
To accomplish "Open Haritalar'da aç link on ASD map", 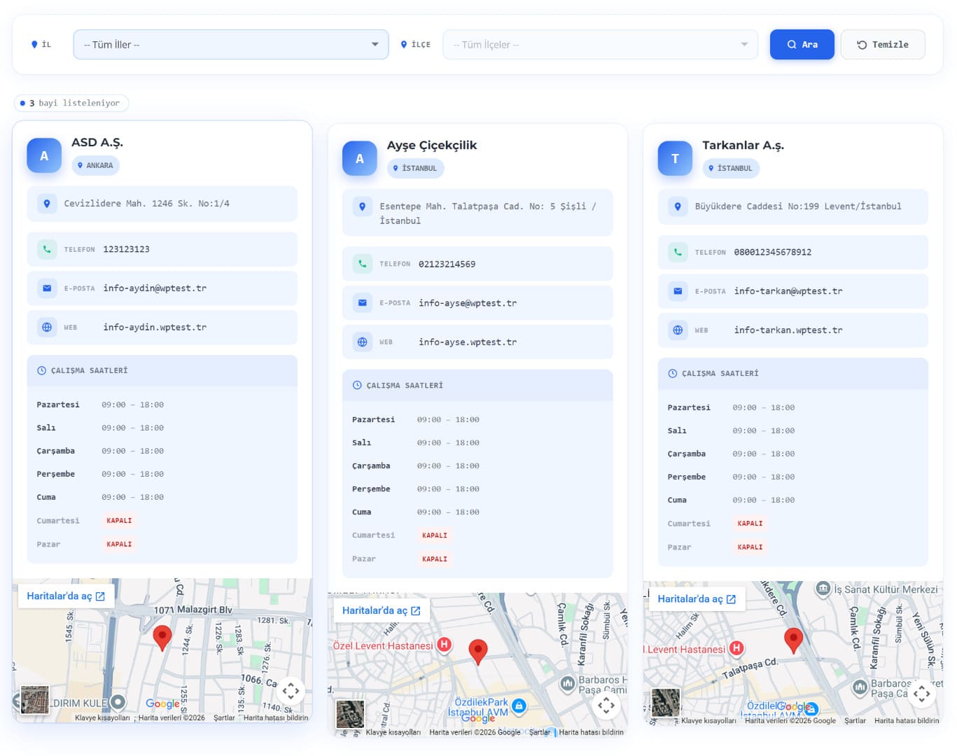I will pos(66,596).
